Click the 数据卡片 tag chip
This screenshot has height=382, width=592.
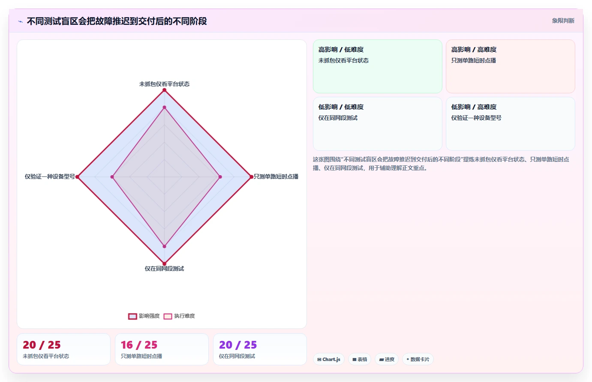coord(418,359)
